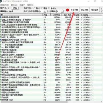Click the 68% progress cell
This screenshot has width=103, height=103.
[x=78, y=40]
